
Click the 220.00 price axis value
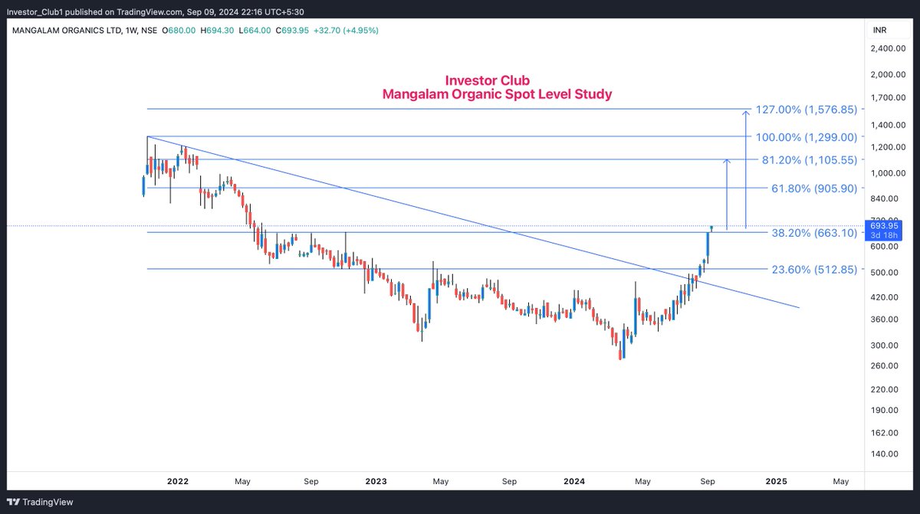pos(886,390)
